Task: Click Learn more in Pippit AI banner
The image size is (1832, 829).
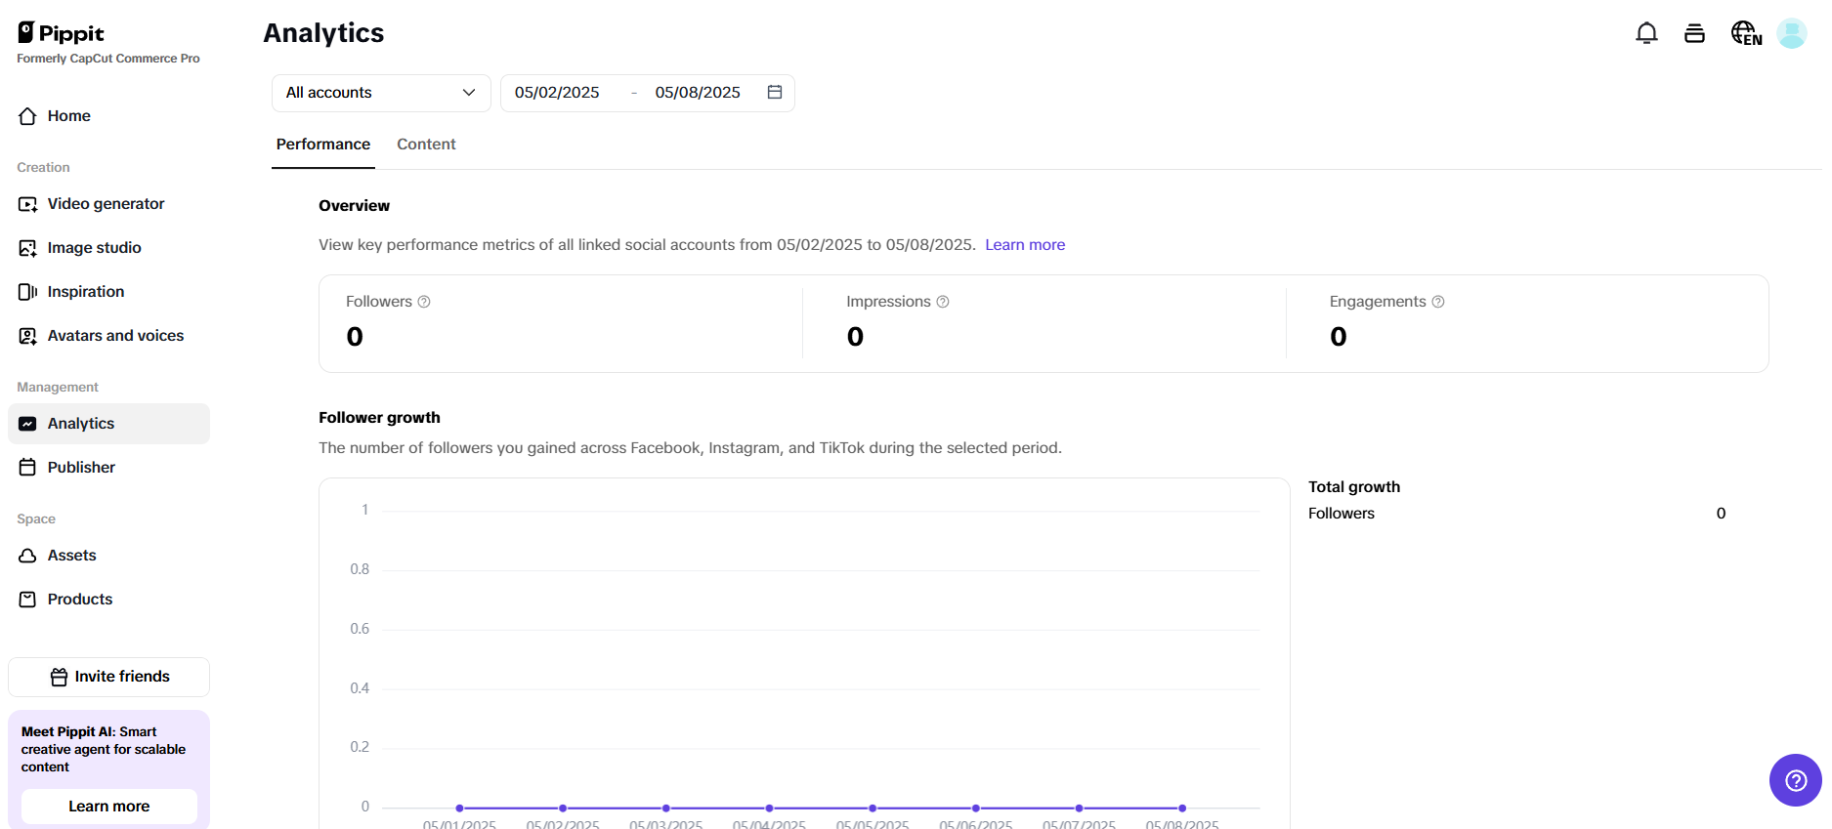Action: click(108, 807)
